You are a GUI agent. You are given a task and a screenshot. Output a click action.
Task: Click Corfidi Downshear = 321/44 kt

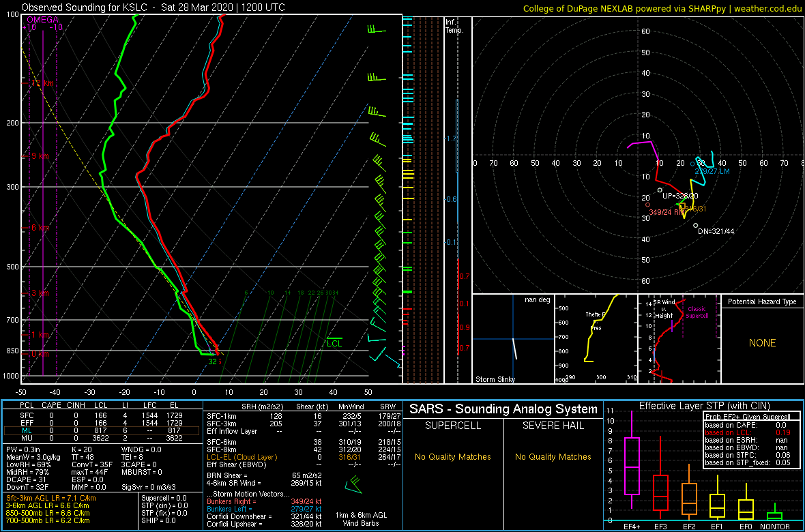click(x=265, y=516)
